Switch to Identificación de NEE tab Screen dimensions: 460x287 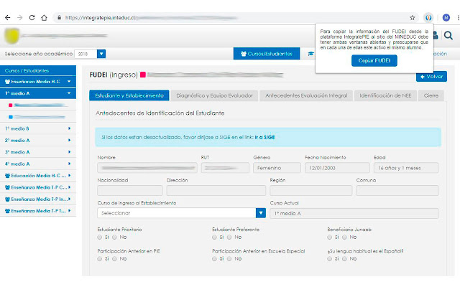click(x=385, y=95)
